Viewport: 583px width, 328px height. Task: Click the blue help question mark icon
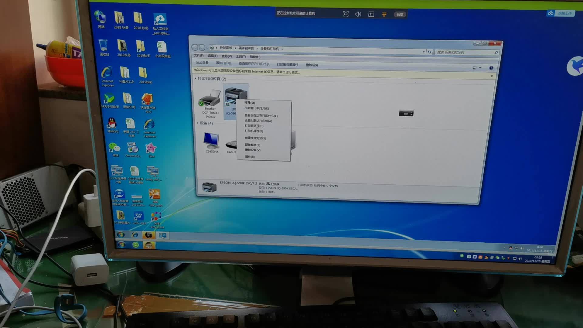point(491,68)
